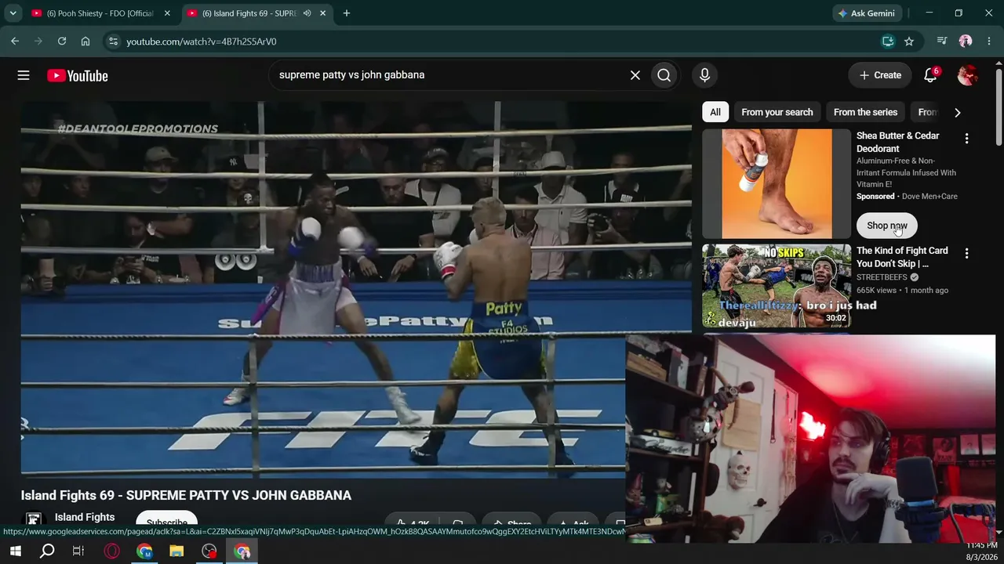This screenshot has width=1004, height=564.
Task: Open File Explorer from the taskbar
Action: [176, 551]
